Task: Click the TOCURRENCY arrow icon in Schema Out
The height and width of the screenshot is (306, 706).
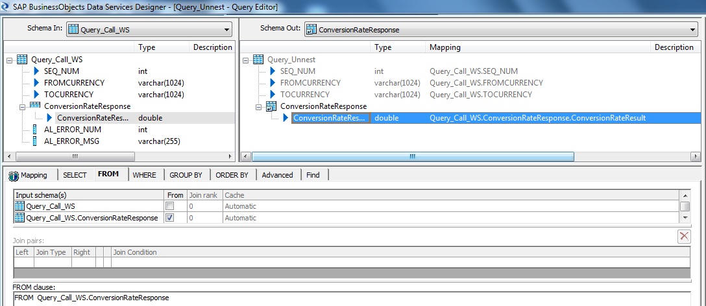Action: click(273, 95)
